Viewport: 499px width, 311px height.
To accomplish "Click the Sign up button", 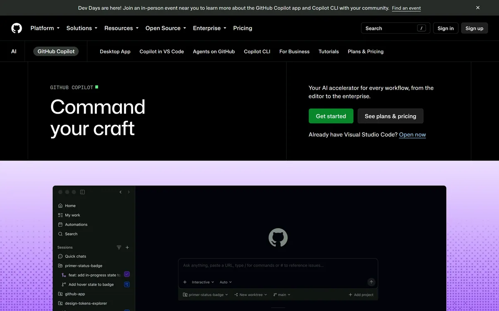I will tap(474, 28).
